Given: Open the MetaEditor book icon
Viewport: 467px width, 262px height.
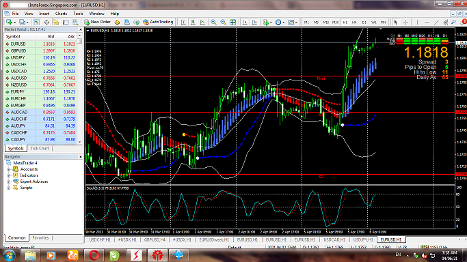Looking at the screenshot, I should [x=117, y=22].
